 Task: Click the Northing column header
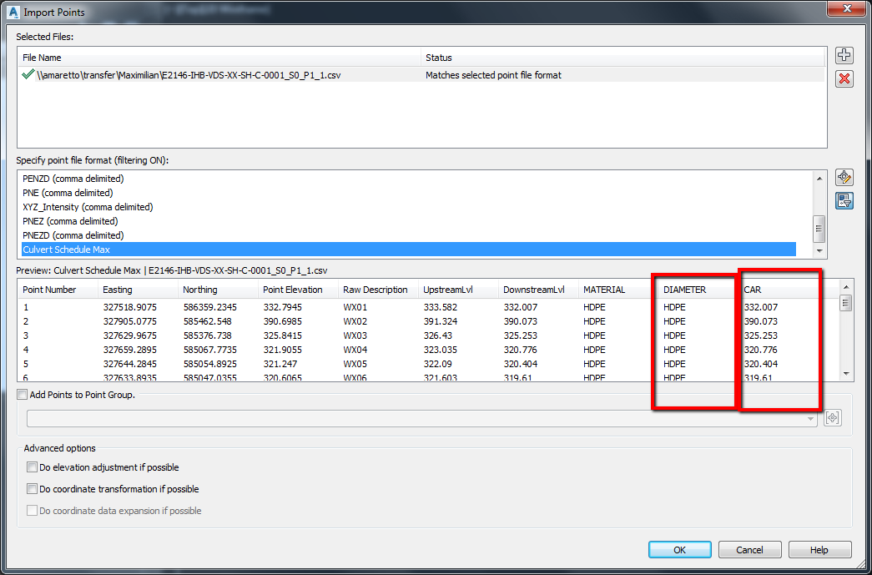coord(218,290)
